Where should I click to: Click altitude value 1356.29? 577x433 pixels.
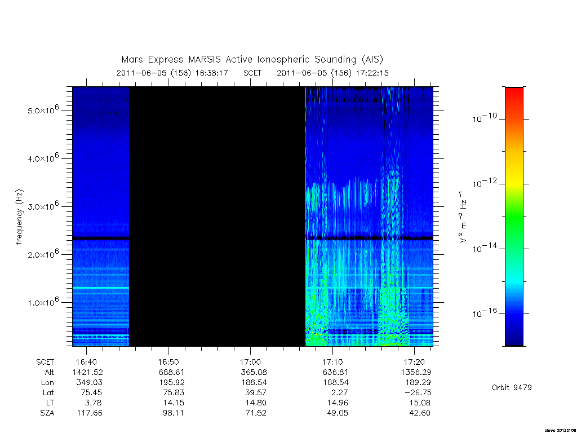point(416,373)
